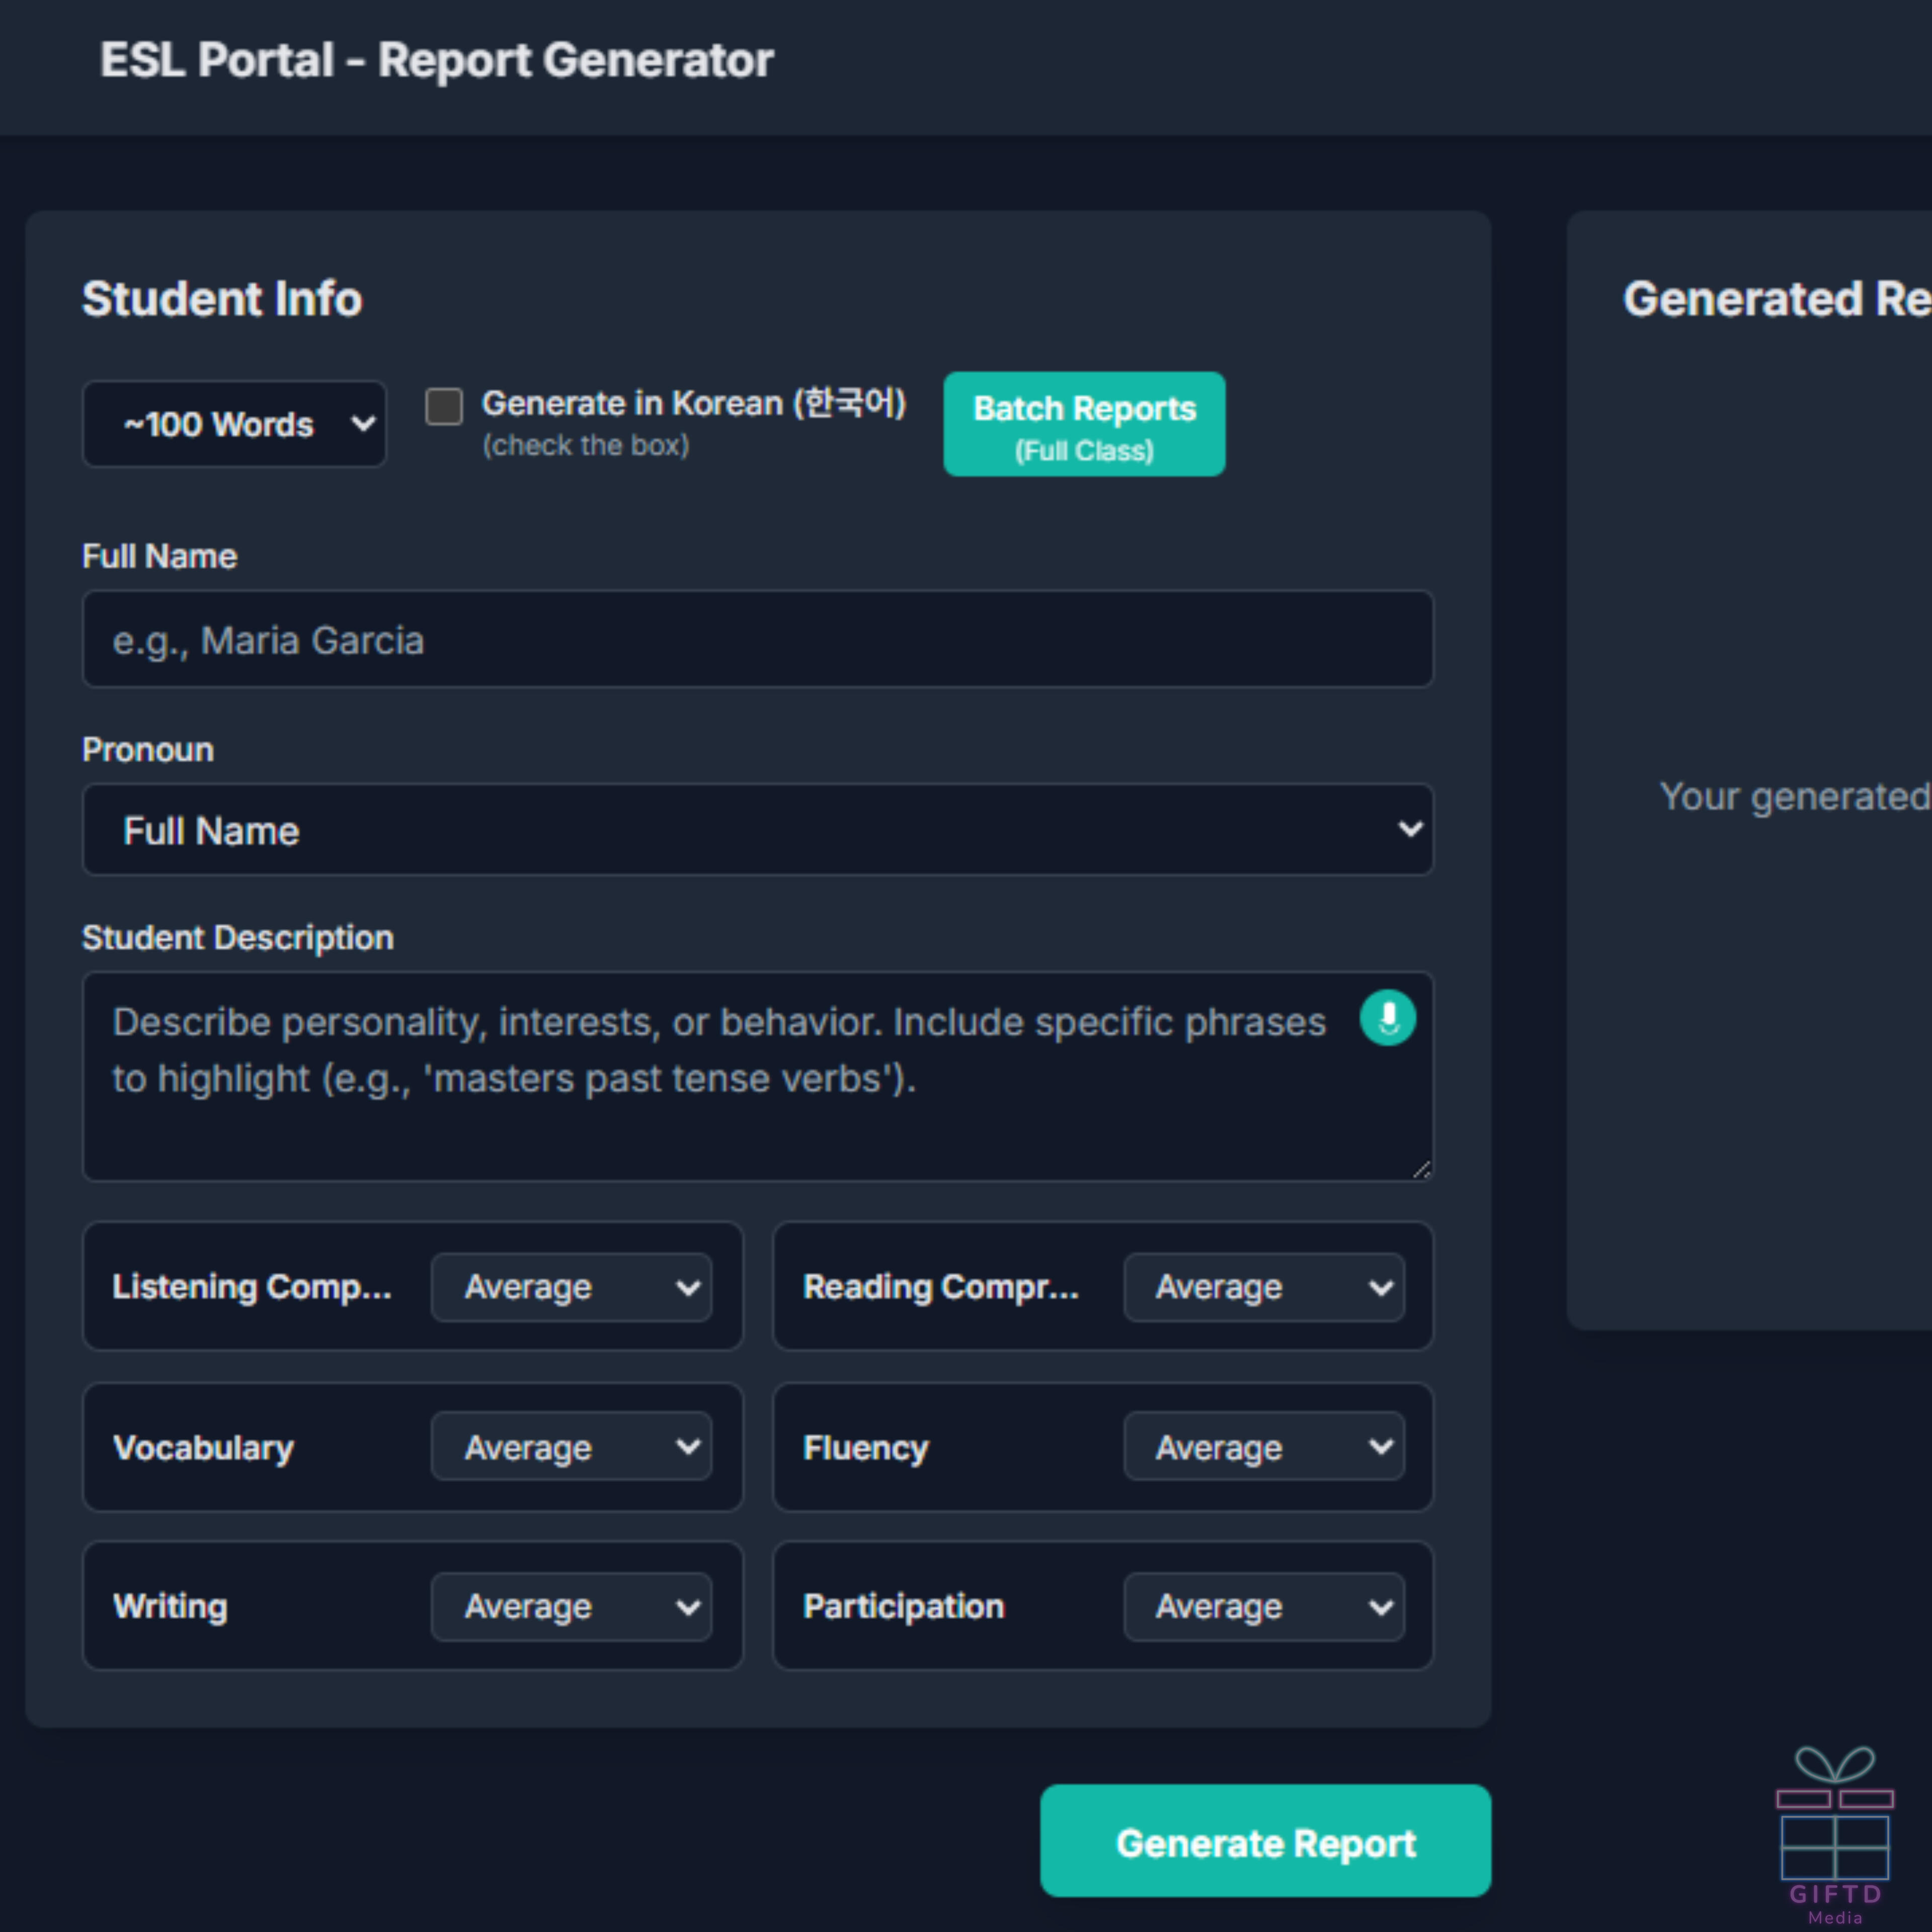Open the ~100 Words length dropdown
1932x1932 pixels.
(234, 424)
